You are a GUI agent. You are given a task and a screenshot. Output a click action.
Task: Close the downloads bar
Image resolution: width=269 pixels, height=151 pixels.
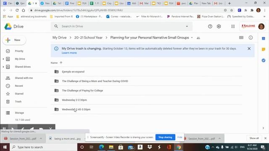point(265,138)
